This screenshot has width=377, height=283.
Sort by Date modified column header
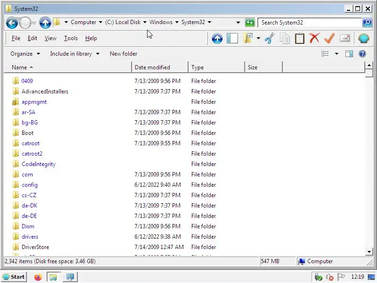click(160, 67)
